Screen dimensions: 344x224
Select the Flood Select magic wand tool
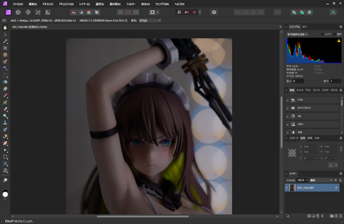click(5, 68)
